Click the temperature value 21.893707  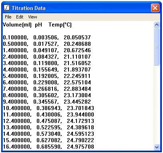pos(77,69)
